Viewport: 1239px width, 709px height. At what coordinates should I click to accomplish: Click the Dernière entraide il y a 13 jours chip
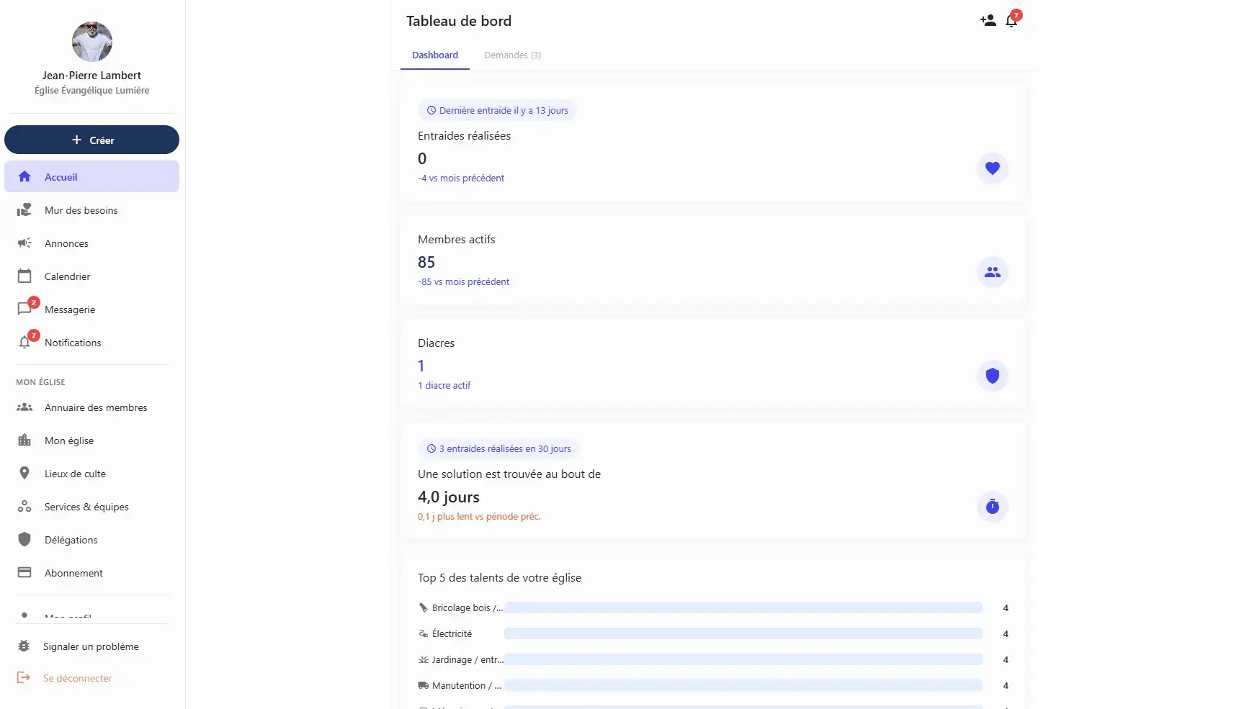pyautogui.click(x=497, y=111)
